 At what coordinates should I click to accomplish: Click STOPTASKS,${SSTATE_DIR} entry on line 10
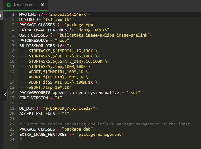68,61
